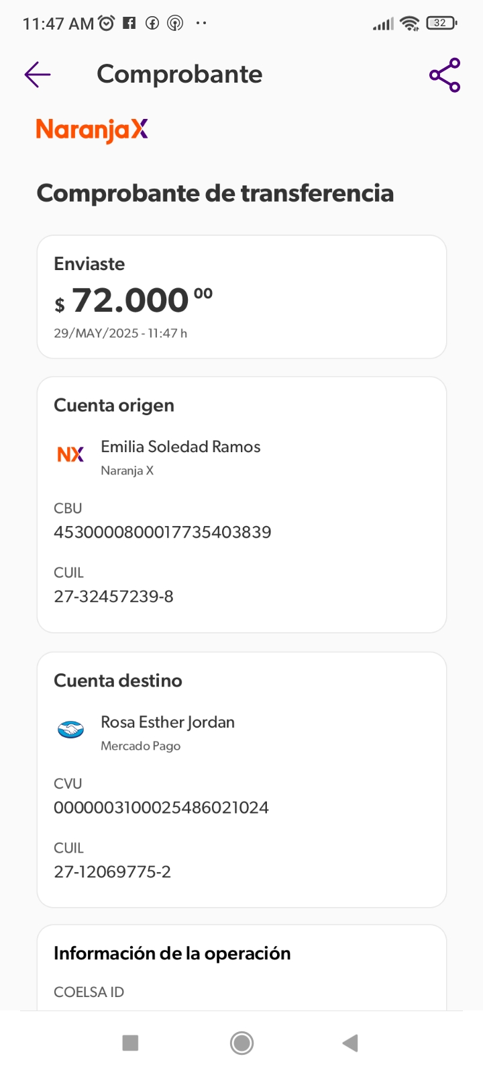Viewport: 483px width, 1075px height.
Task: Tap the NX origin account icon
Action: pyautogui.click(x=70, y=455)
